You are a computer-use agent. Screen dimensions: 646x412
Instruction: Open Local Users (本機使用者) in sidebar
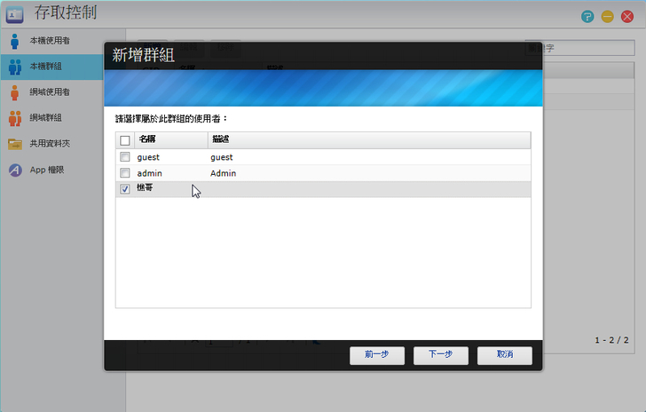tap(50, 41)
